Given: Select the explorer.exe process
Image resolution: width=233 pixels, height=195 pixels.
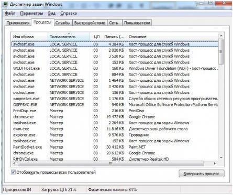Looking at the screenshot, I should coord(115,135).
